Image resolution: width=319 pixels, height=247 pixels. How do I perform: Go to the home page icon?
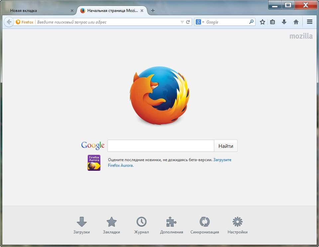click(x=296, y=22)
